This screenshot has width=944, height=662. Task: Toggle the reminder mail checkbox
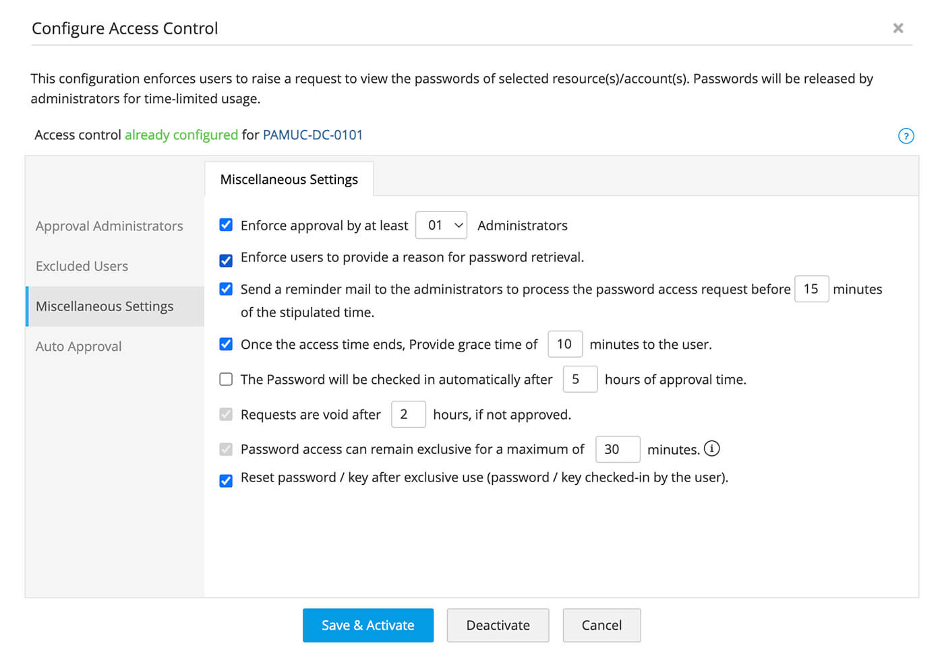(x=226, y=289)
